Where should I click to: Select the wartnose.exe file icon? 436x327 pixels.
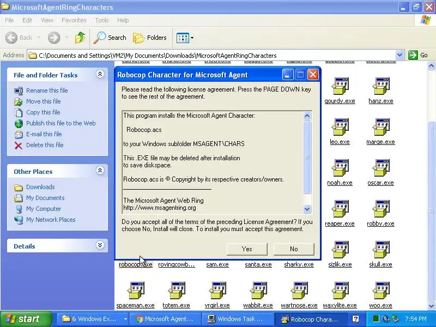pos(299,291)
